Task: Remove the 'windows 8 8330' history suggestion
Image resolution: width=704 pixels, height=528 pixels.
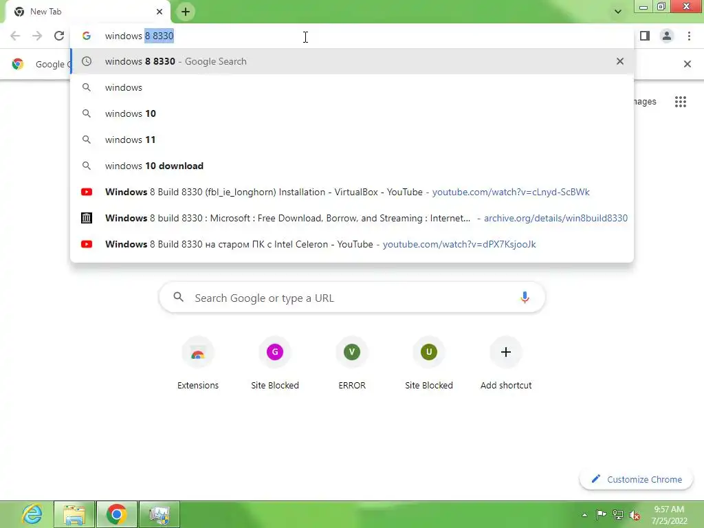Action: 619,61
